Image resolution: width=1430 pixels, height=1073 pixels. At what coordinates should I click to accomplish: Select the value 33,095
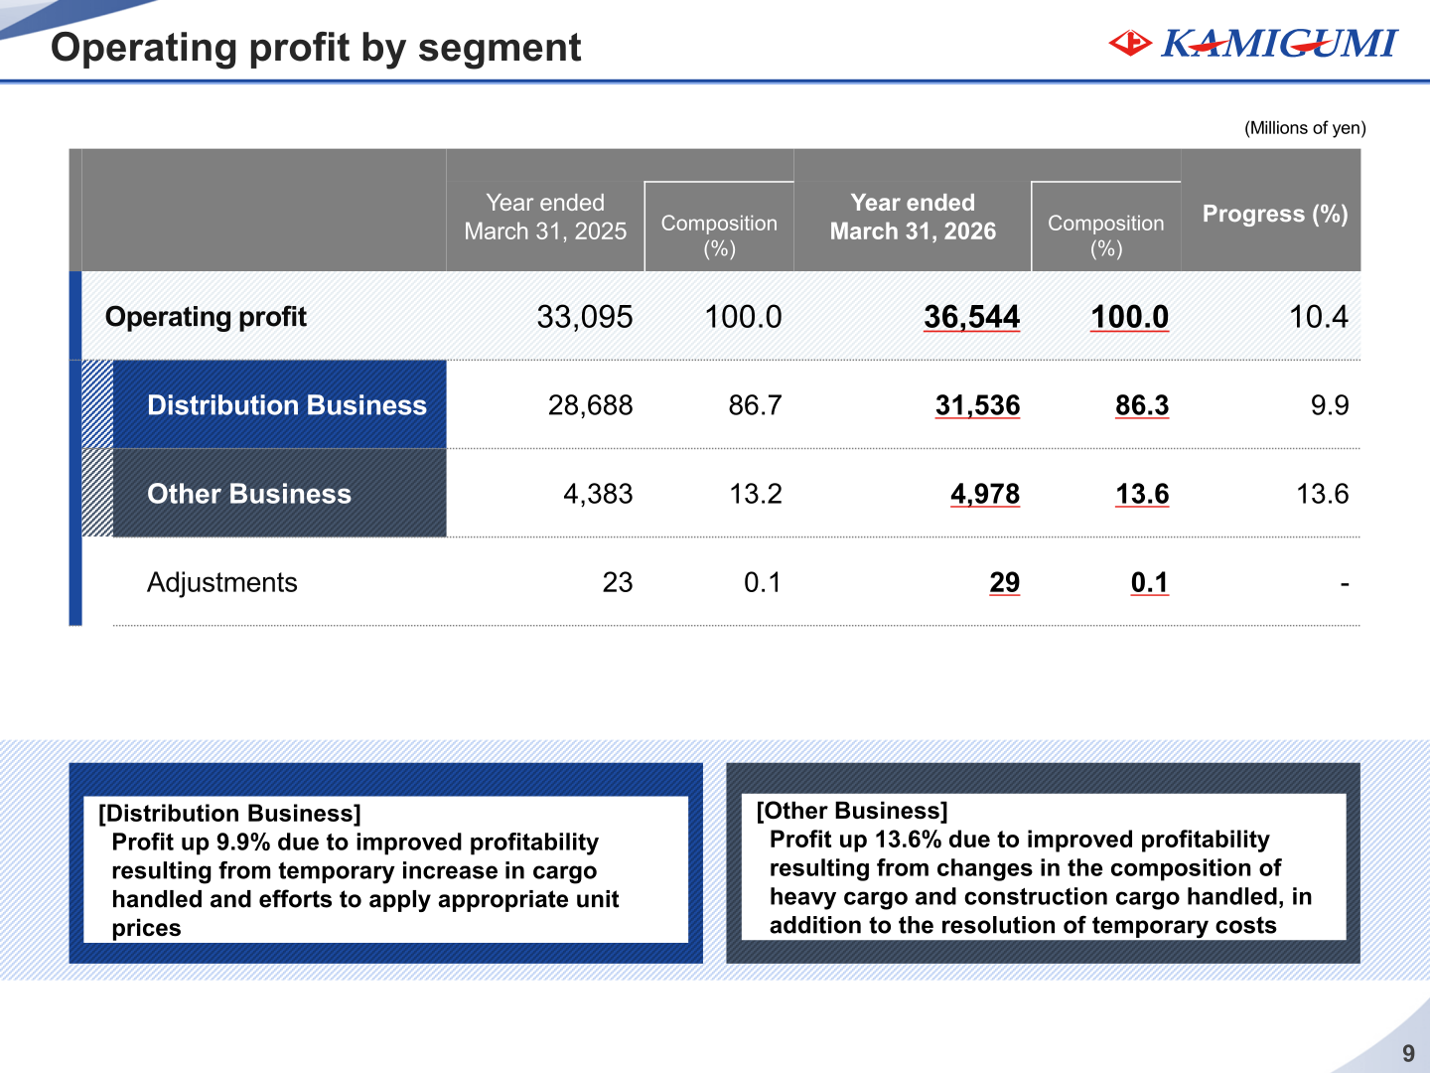pos(585,317)
